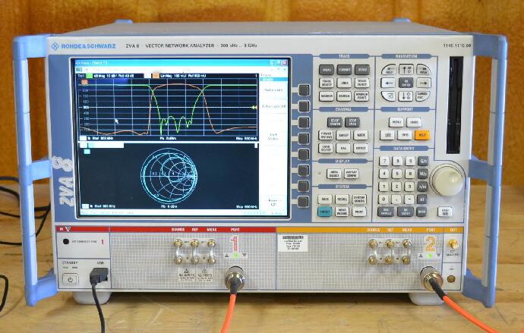Viewport: 524px width, 333px height.
Task: Tap the CANCEL ESC navigation key
Action: coord(423,96)
